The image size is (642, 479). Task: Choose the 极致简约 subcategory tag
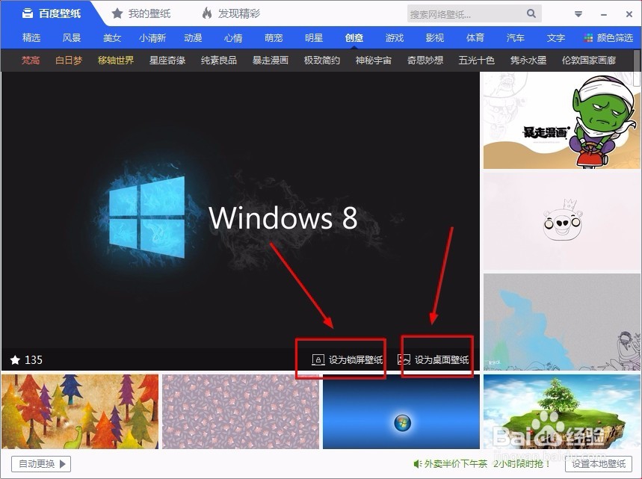pos(322,61)
